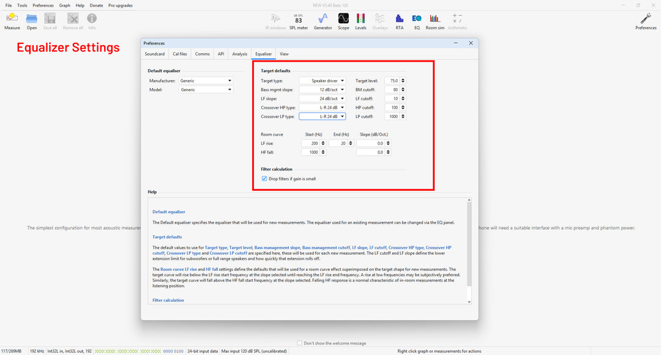Toggle Drop filters if gain is small
Image resolution: width=661 pixels, height=355 pixels.
point(264,178)
